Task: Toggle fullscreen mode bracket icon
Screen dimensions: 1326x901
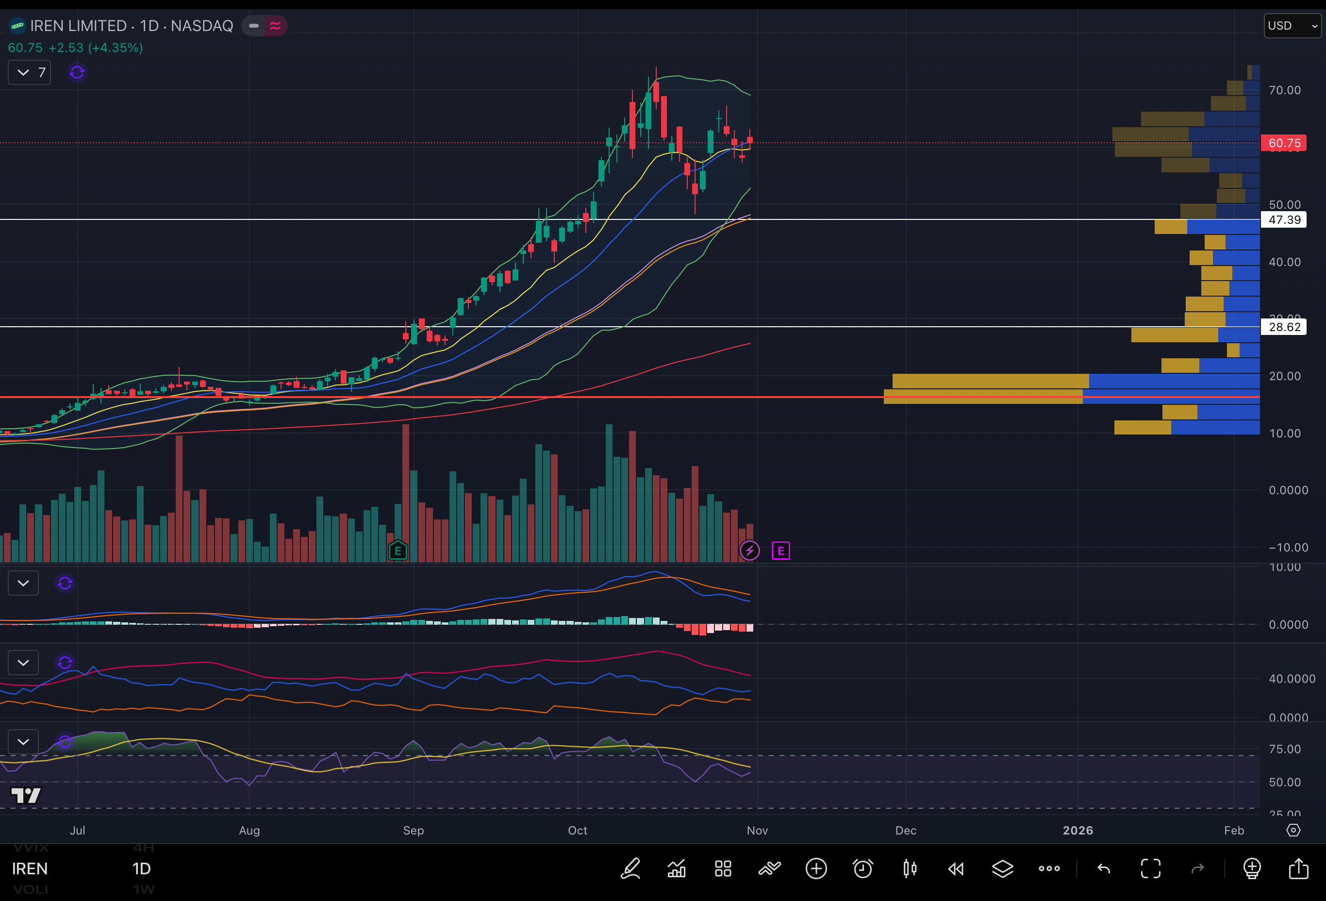Action: [x=1150, y=868]
